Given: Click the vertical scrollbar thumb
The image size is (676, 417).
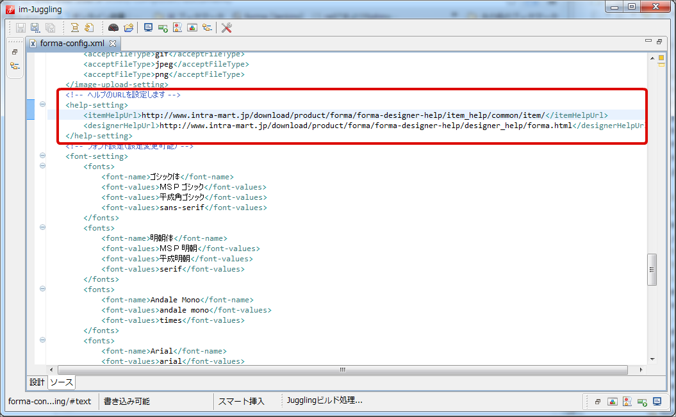Looking at the screenshot, I should point(652,270).
